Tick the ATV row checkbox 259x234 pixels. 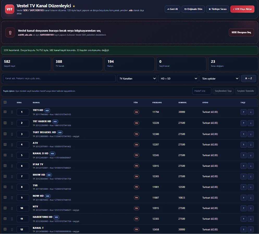pos(5,145)
